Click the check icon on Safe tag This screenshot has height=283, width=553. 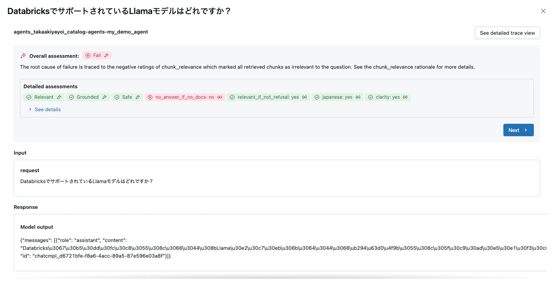click(117, 97)
